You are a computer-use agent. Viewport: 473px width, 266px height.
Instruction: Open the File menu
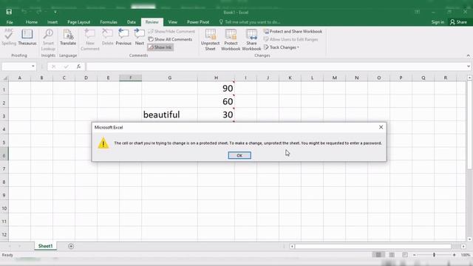click(x=10, y=22)
